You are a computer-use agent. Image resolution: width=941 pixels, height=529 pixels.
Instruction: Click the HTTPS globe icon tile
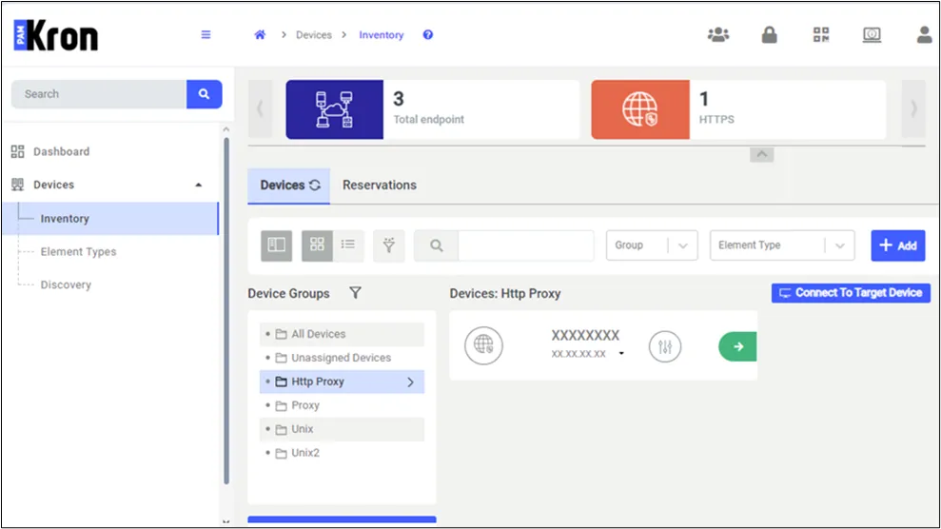click(x=640, y=109)
